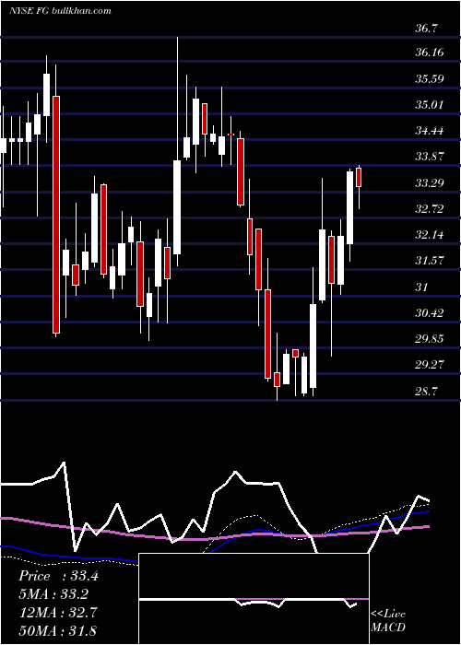Select the 31.57 price axis label
This screenshot has height=645, width=461.
point(430,261)
